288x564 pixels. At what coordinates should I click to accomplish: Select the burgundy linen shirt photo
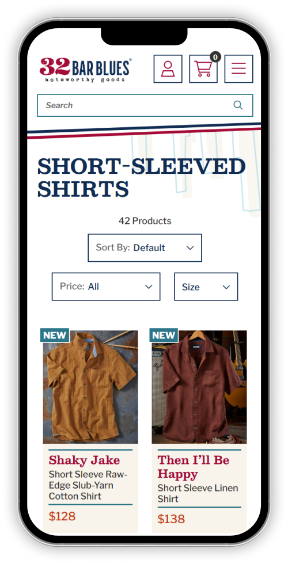(x=199, y=387)
